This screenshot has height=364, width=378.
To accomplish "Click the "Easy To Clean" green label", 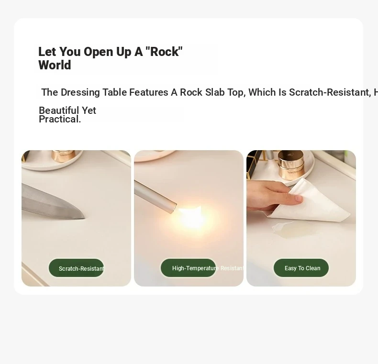I will [x=301, y=268].
